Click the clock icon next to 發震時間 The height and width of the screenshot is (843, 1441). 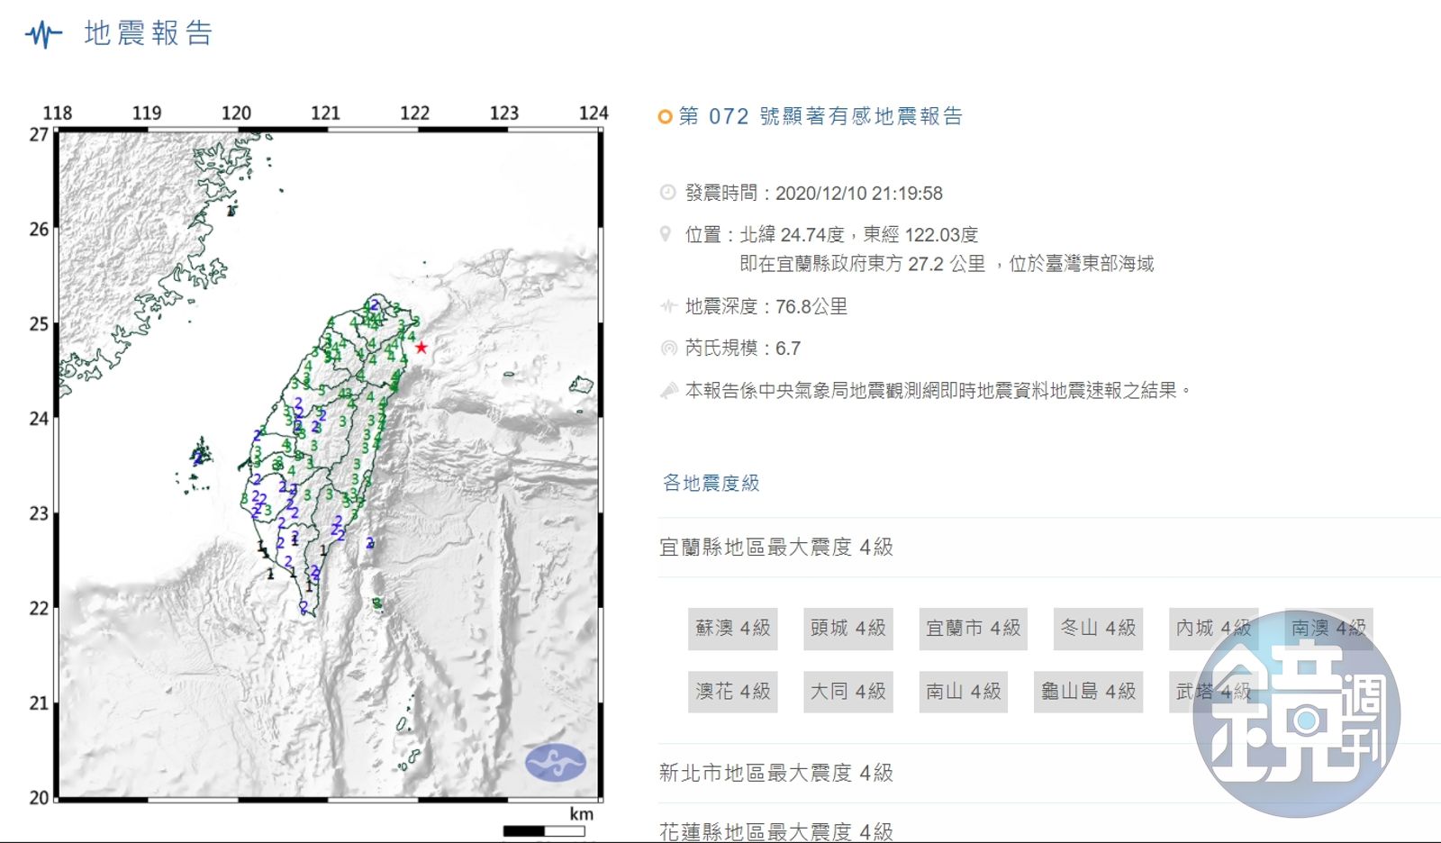pyautogui.click(x=667, y=193)
